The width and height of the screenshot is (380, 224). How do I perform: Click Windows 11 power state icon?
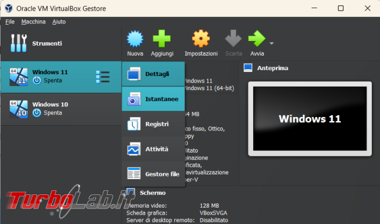[37, 81]
